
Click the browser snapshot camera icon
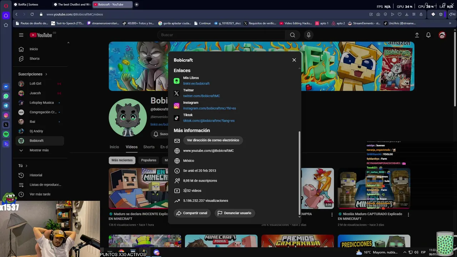(x=378, y=14)
